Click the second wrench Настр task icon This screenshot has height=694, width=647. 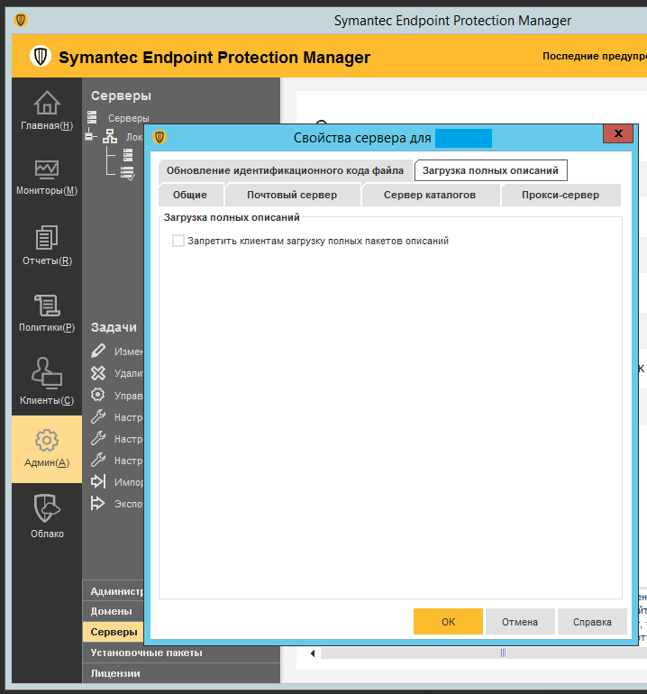(x=98, y=438)
